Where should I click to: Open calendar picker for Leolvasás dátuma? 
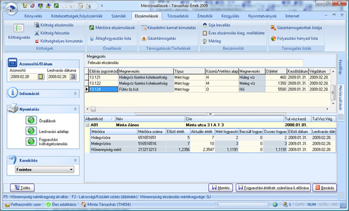coord(73,77)
